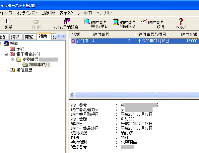This screenshot has height=153, width=199.
Task: Switch to the 請求 tab
Action: (x=15, y=36)
